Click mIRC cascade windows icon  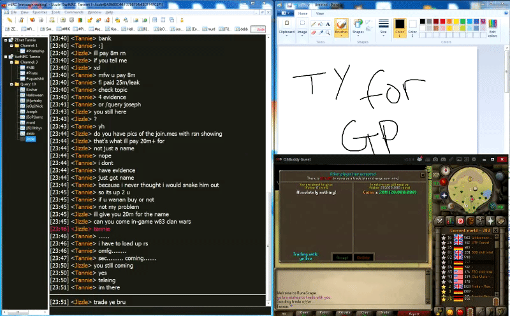(171, 20)
